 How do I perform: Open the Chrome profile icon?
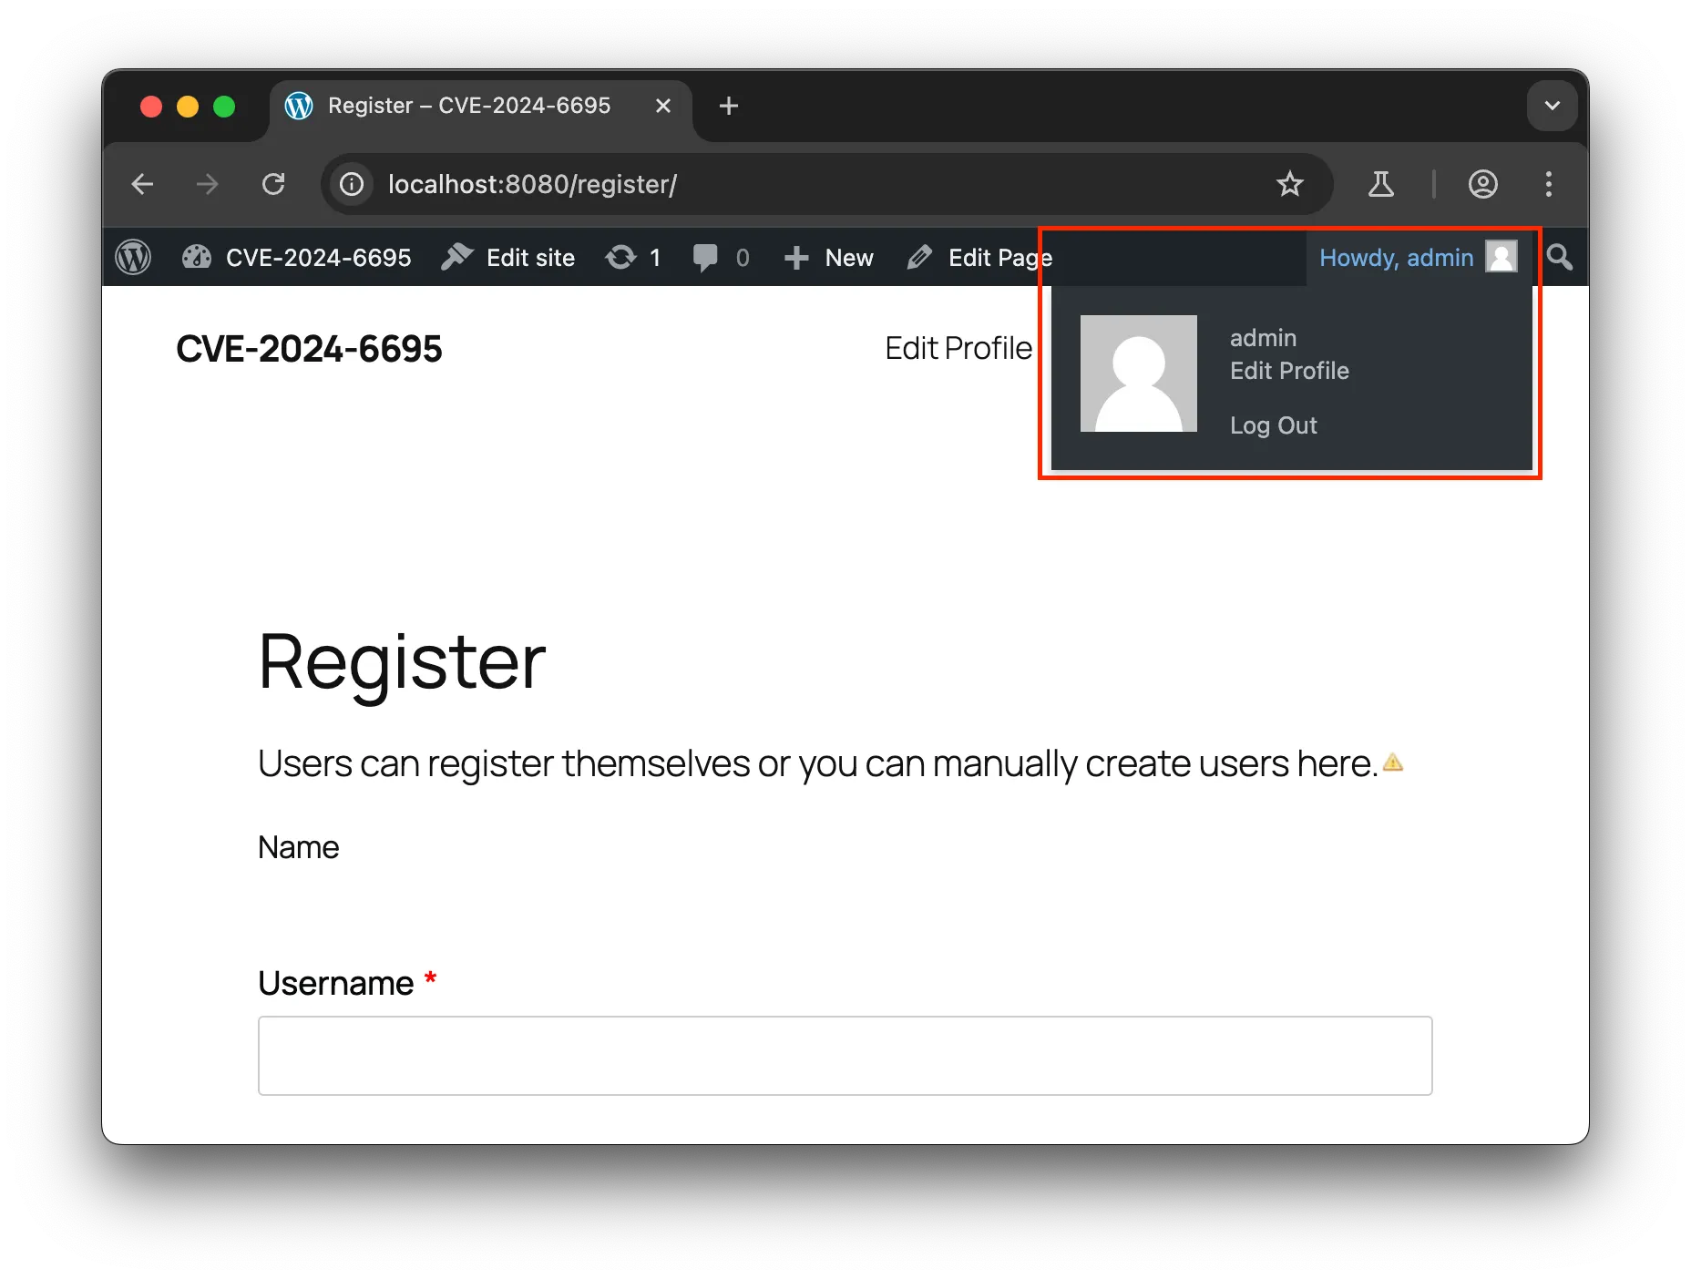1483,185
